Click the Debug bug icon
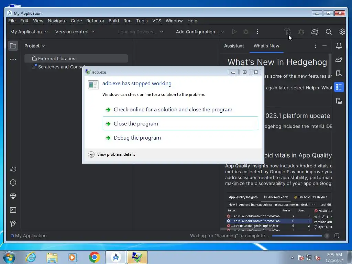352x264 pixels. 246,32
